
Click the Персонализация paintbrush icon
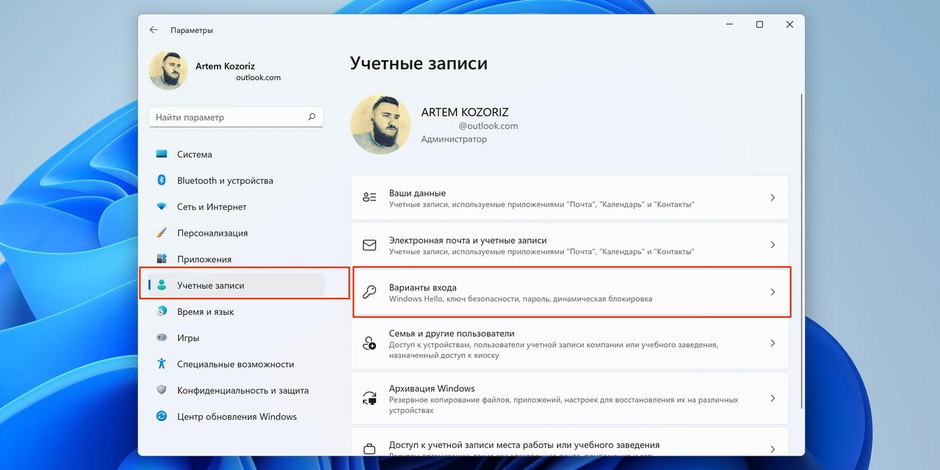point(162,233)
